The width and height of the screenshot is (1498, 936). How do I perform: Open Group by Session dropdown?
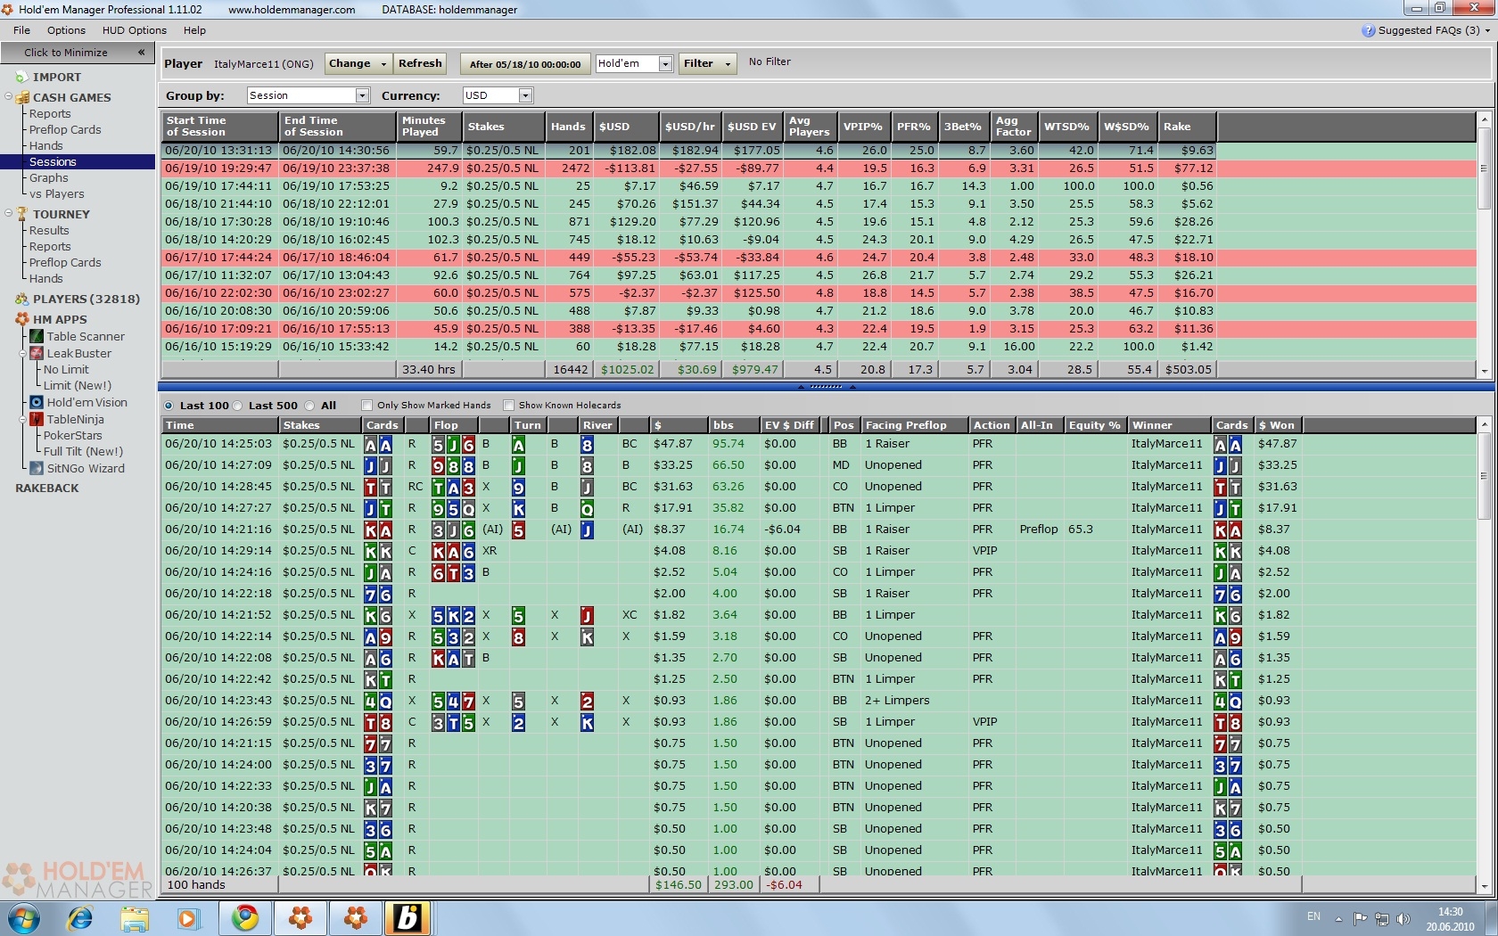[362, 95]
